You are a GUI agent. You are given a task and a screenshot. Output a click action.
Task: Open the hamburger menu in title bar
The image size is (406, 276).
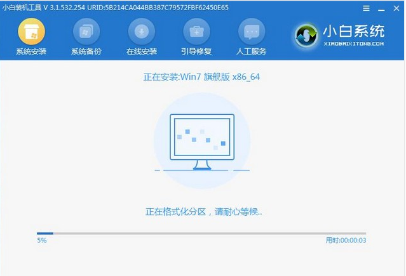click(x=366, y=8)
